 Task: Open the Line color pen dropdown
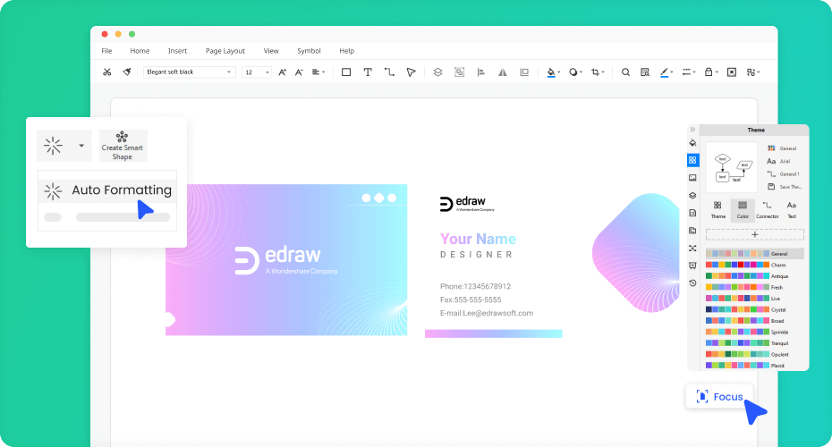(x=666, y=72)
